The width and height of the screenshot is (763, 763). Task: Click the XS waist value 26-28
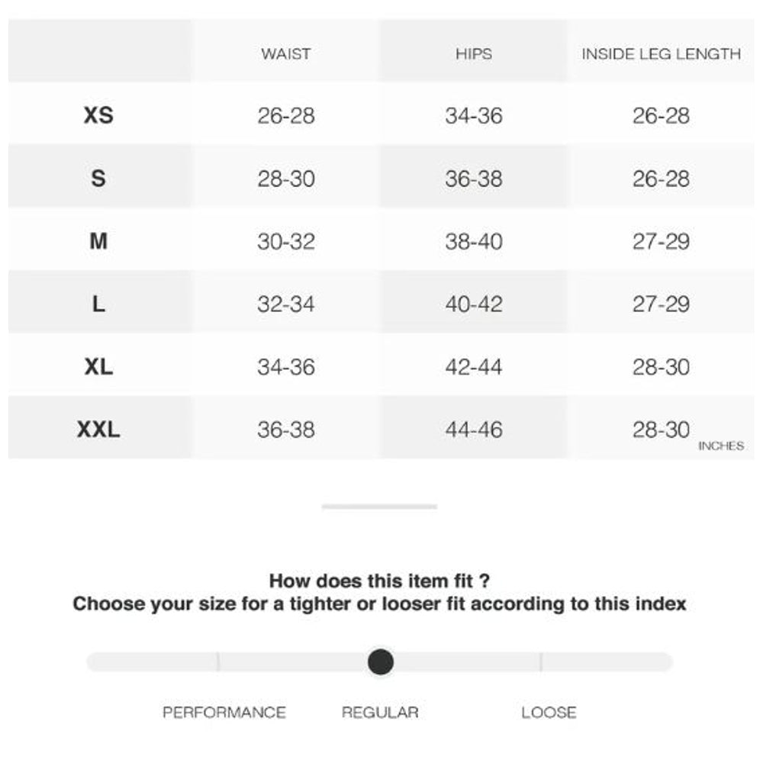pos(286,116)
